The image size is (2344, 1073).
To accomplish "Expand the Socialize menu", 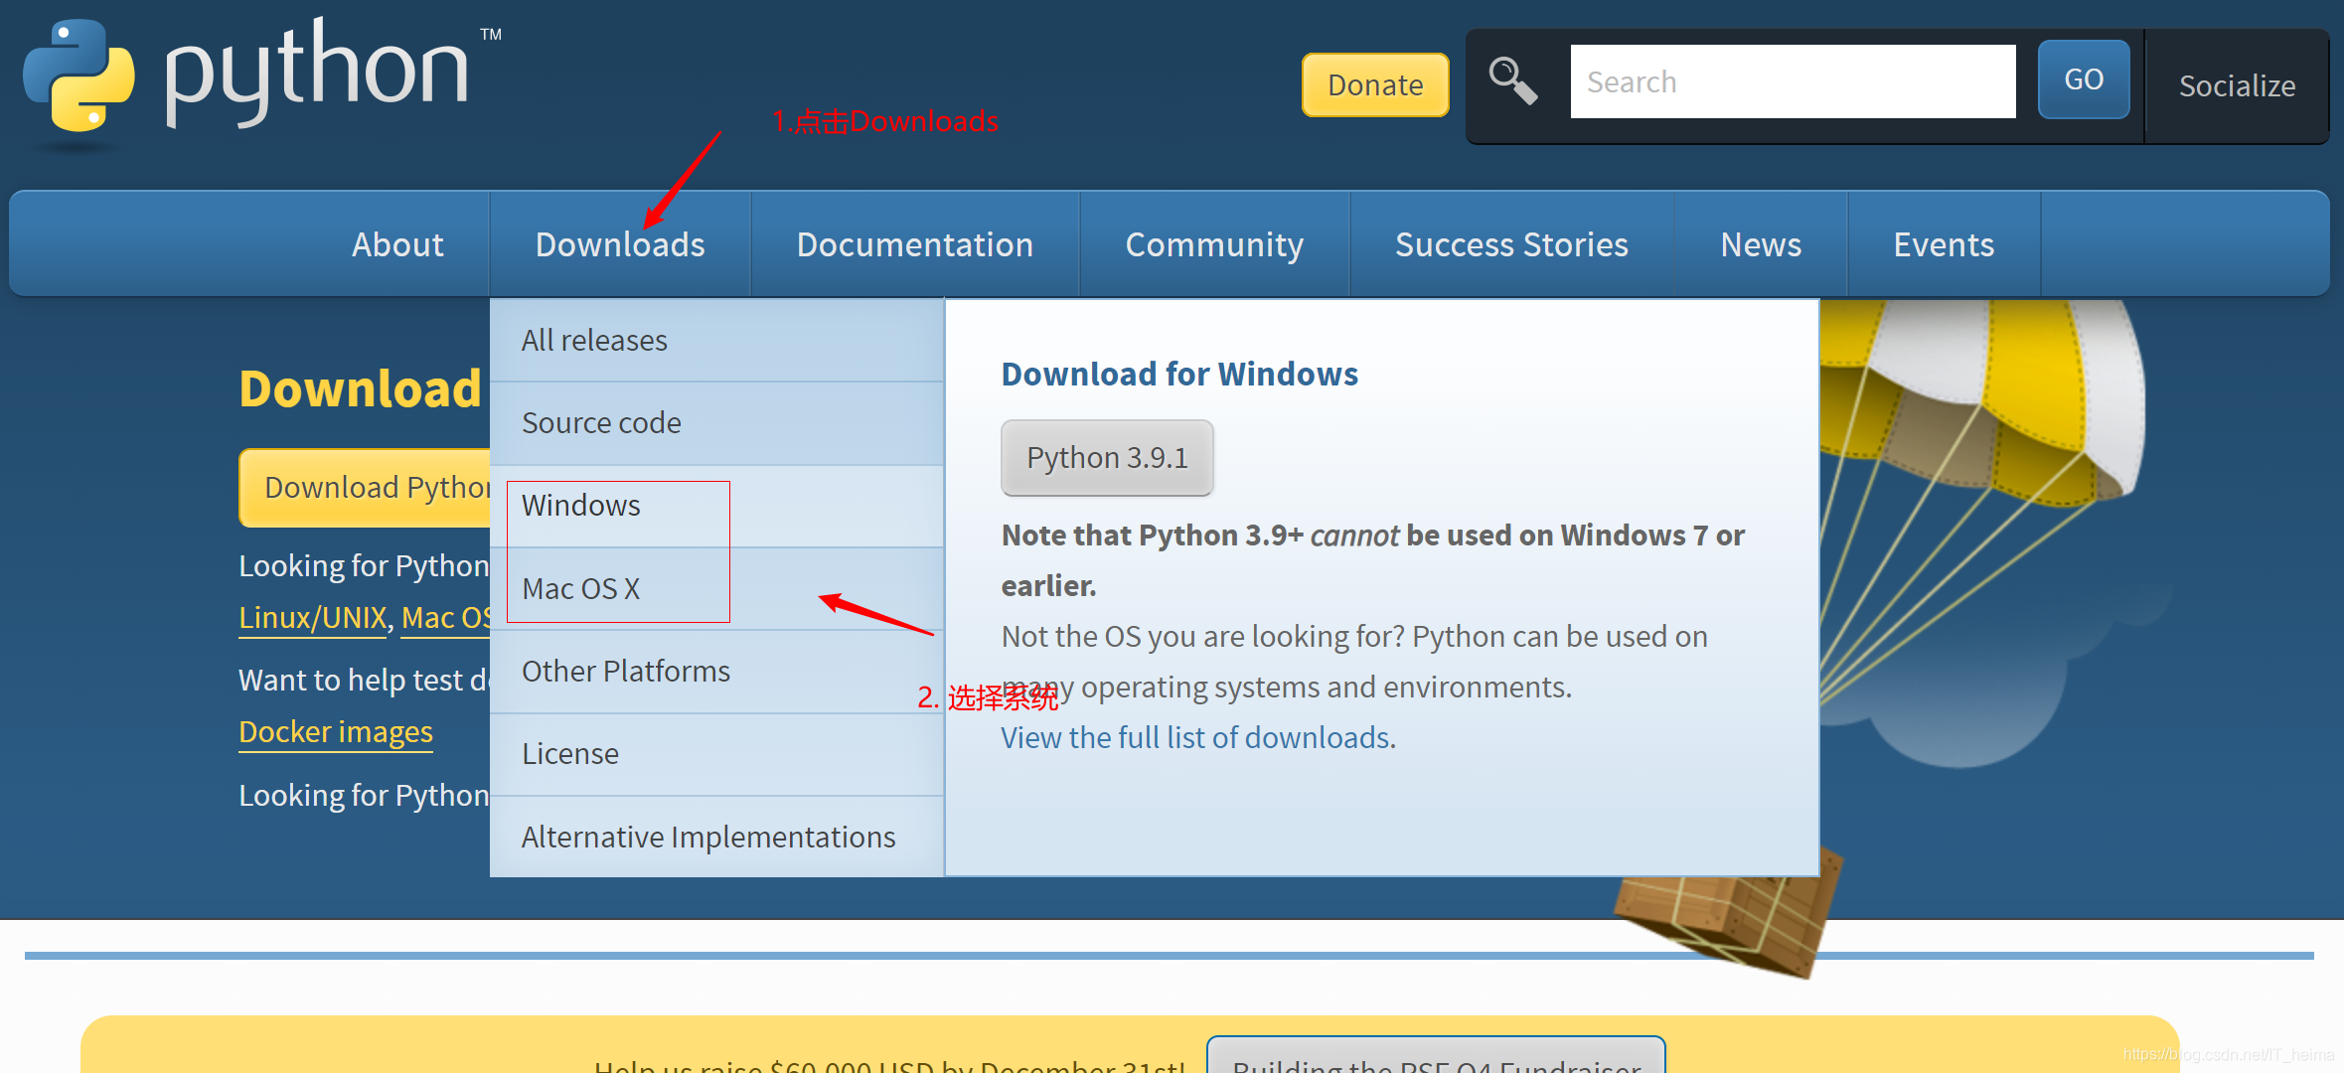I will [2236, 85].
